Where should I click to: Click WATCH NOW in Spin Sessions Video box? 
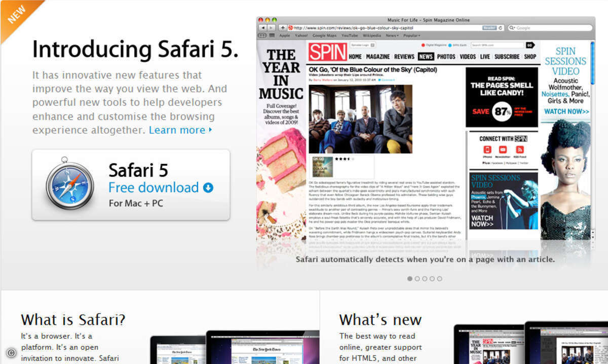pos(482,221)
